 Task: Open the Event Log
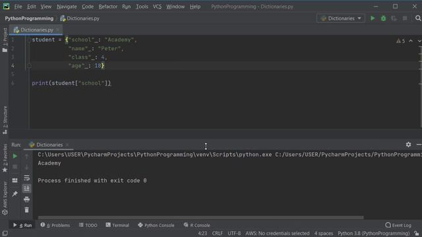[x=398, y=225]
